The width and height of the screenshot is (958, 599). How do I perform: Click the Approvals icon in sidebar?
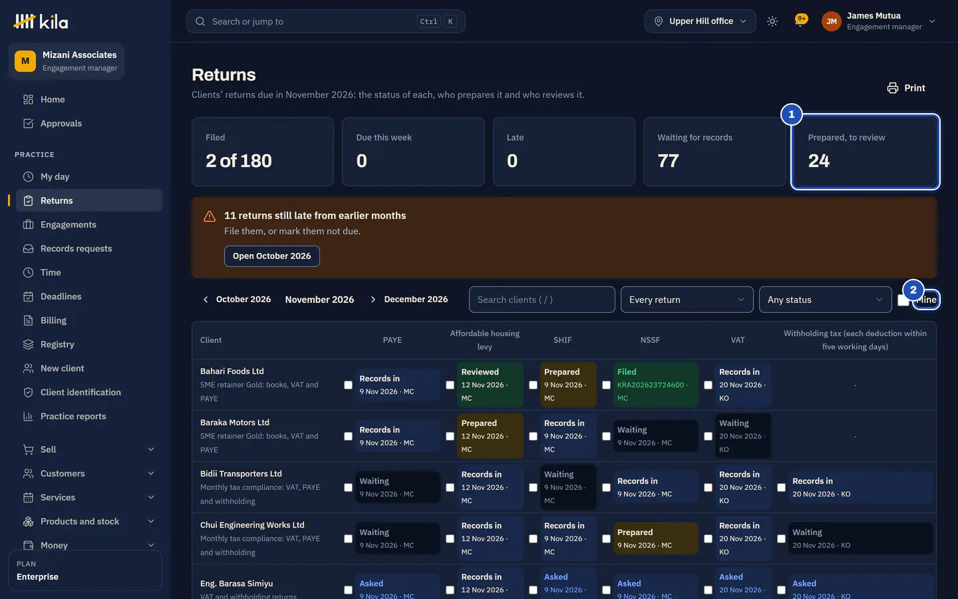coord(28,123)
